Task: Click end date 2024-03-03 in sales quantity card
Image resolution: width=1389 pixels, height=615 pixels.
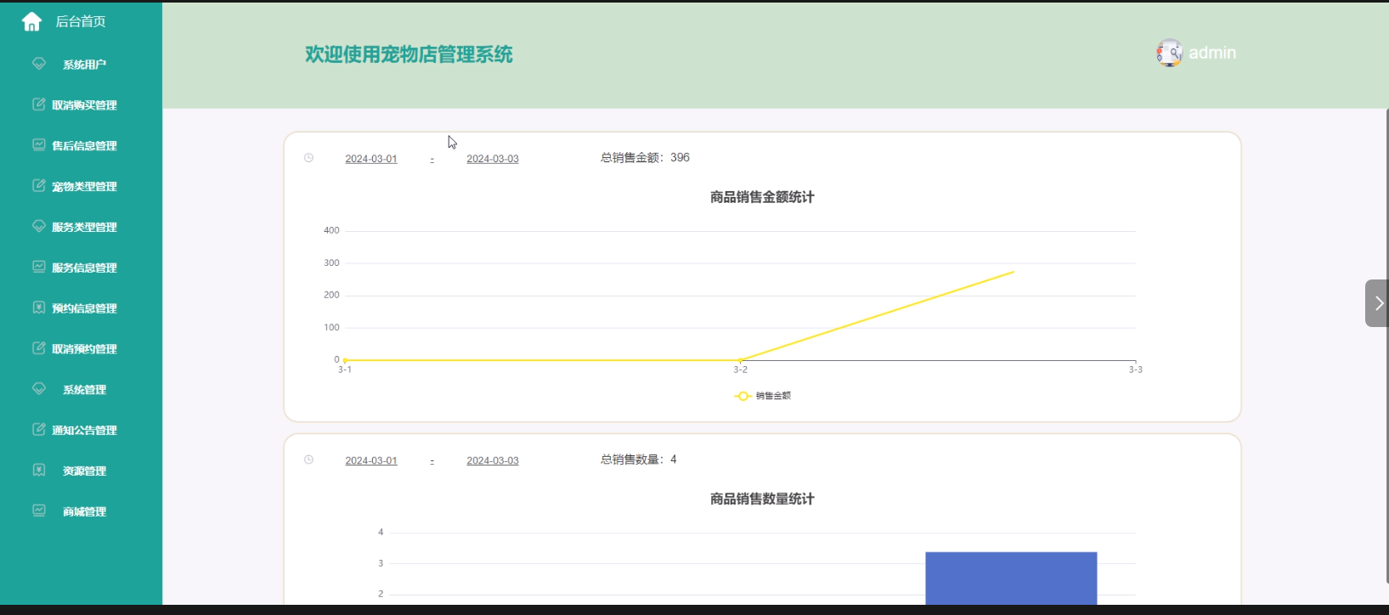Action: pyautogui.click(x=493, y=460)
